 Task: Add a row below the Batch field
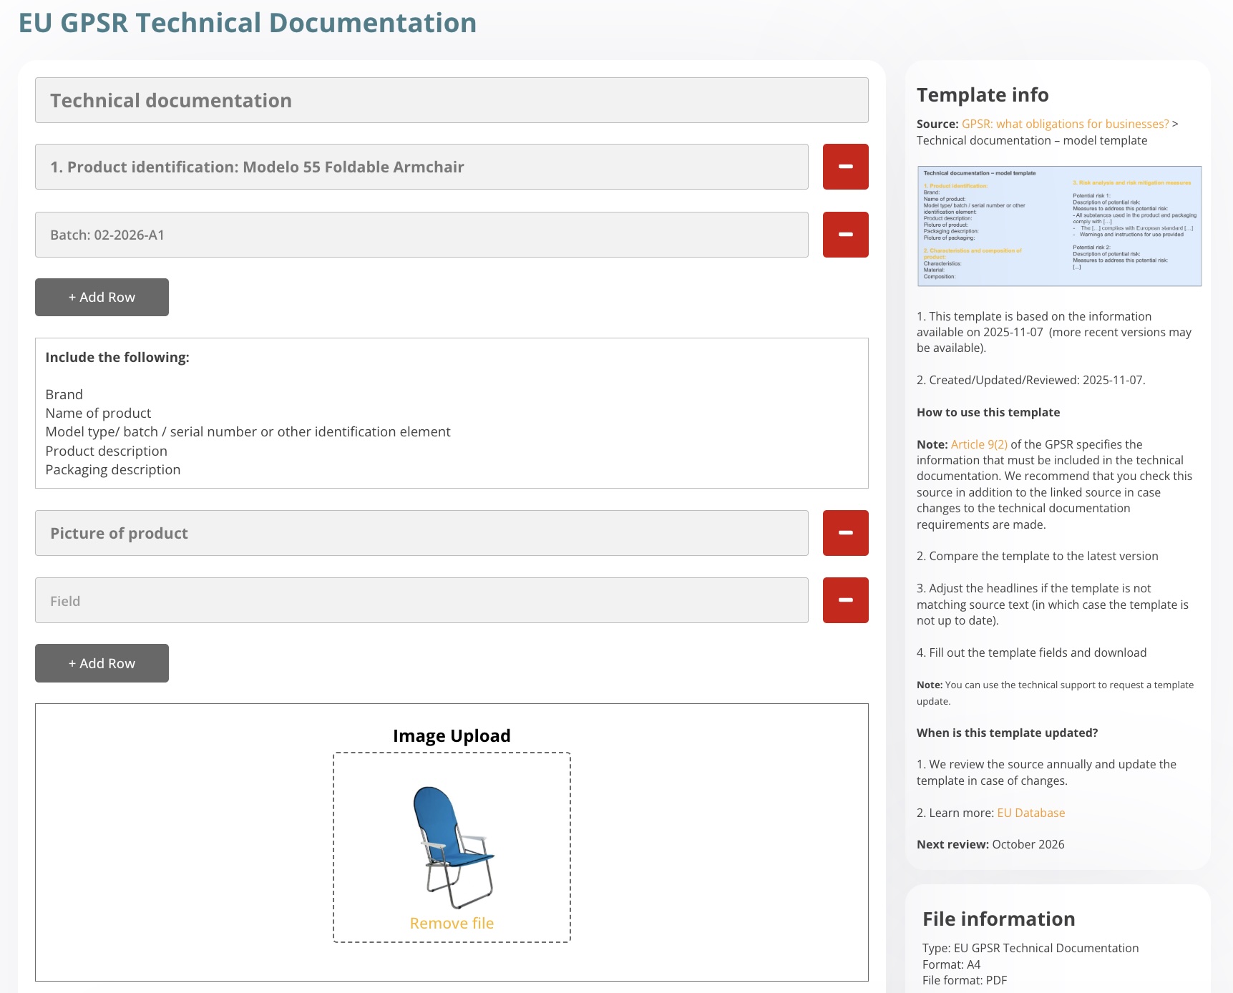pyautogui.click(x=102, y=297)
